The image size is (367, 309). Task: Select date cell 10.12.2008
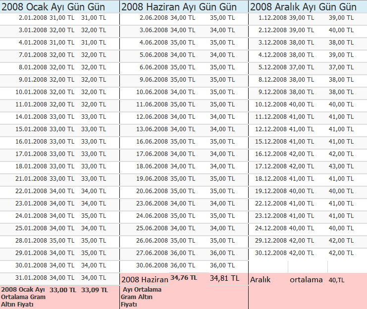point(271,104)
